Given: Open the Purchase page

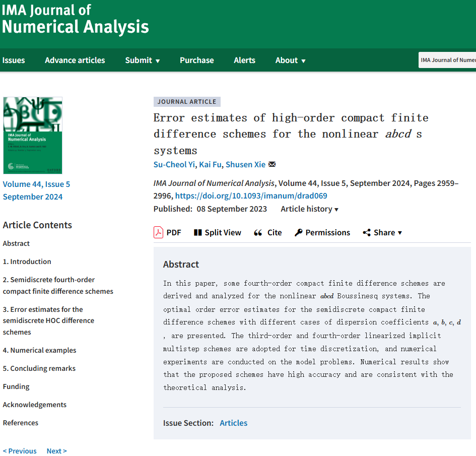Looking at the screenshot, I should (196, 60).
